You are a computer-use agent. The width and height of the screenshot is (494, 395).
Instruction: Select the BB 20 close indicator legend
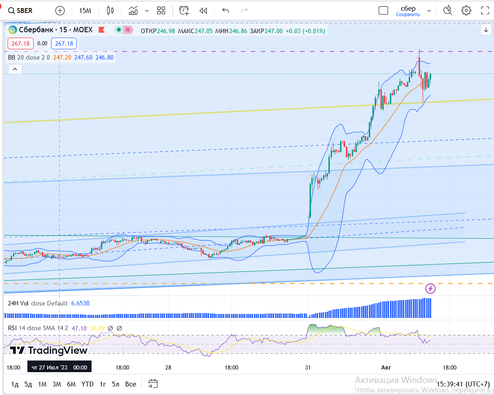[29, 58]
